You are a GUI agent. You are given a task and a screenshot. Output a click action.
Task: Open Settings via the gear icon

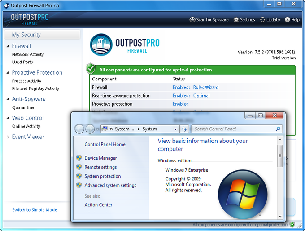(x=236, y=20)
